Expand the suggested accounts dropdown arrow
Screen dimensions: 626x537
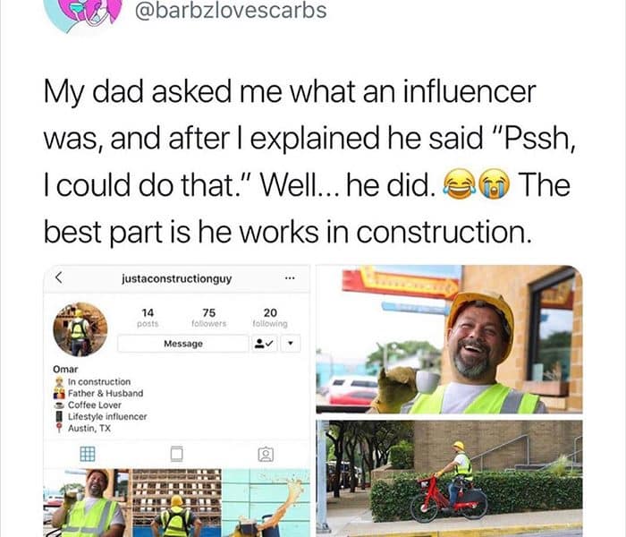(291, 344)
